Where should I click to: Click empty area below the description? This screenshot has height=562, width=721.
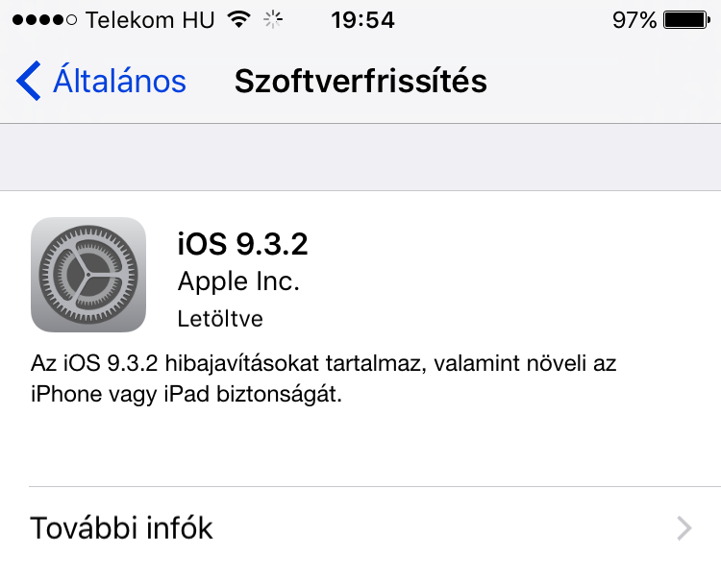click(x=360, y=446)
